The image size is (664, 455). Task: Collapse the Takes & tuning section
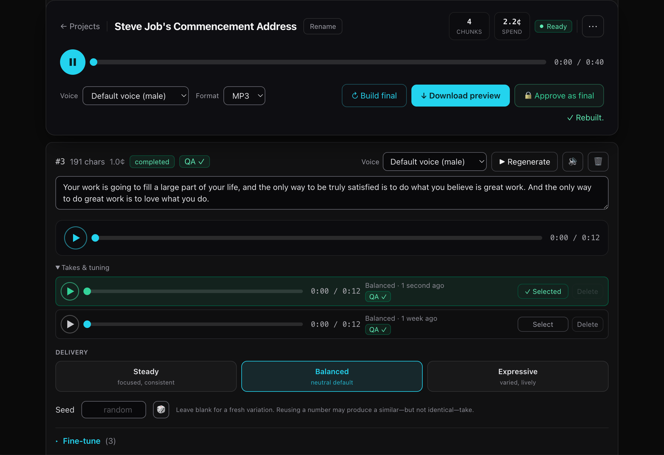click(83, 268)
